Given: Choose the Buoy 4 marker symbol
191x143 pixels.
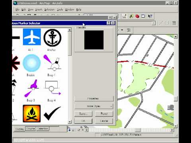Looking at the screenshot, I should [53, 88].
